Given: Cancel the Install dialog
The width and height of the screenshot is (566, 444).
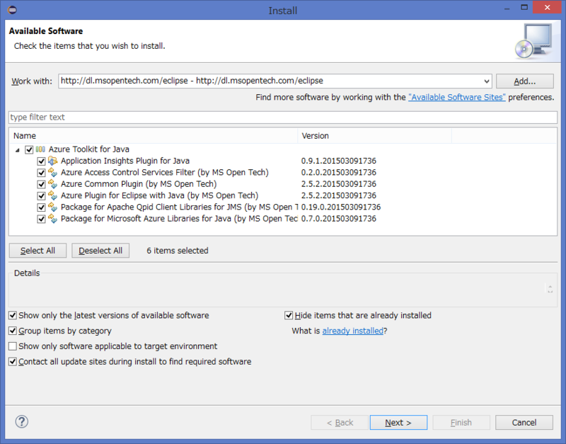Looking at the screenshot, I should click(524, 422).
